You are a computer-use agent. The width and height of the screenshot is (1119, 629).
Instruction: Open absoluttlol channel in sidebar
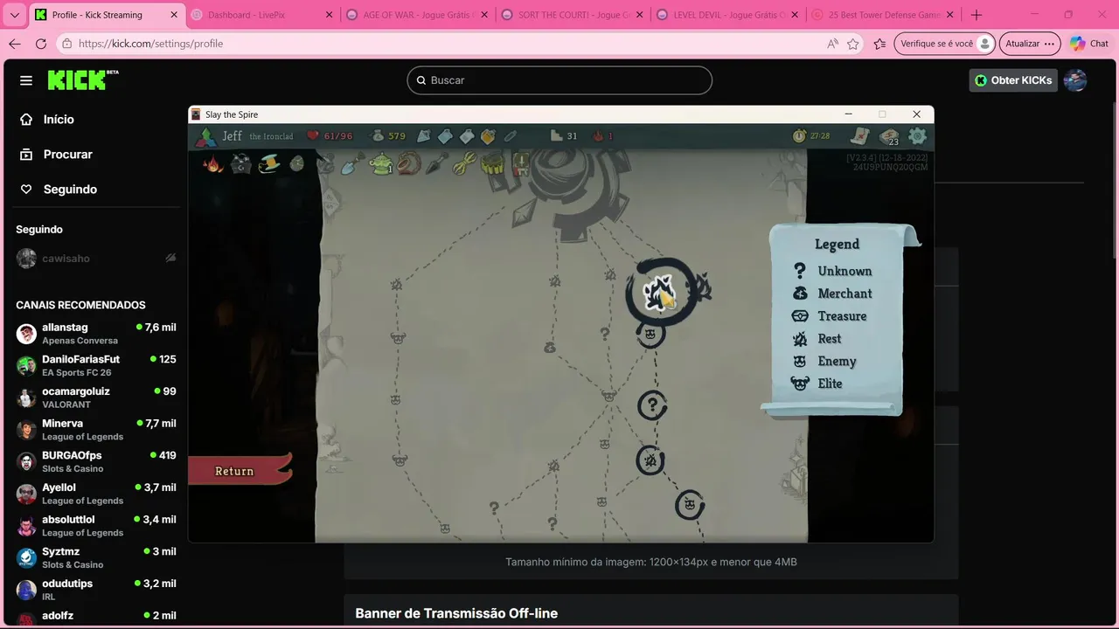coord(95,526)
